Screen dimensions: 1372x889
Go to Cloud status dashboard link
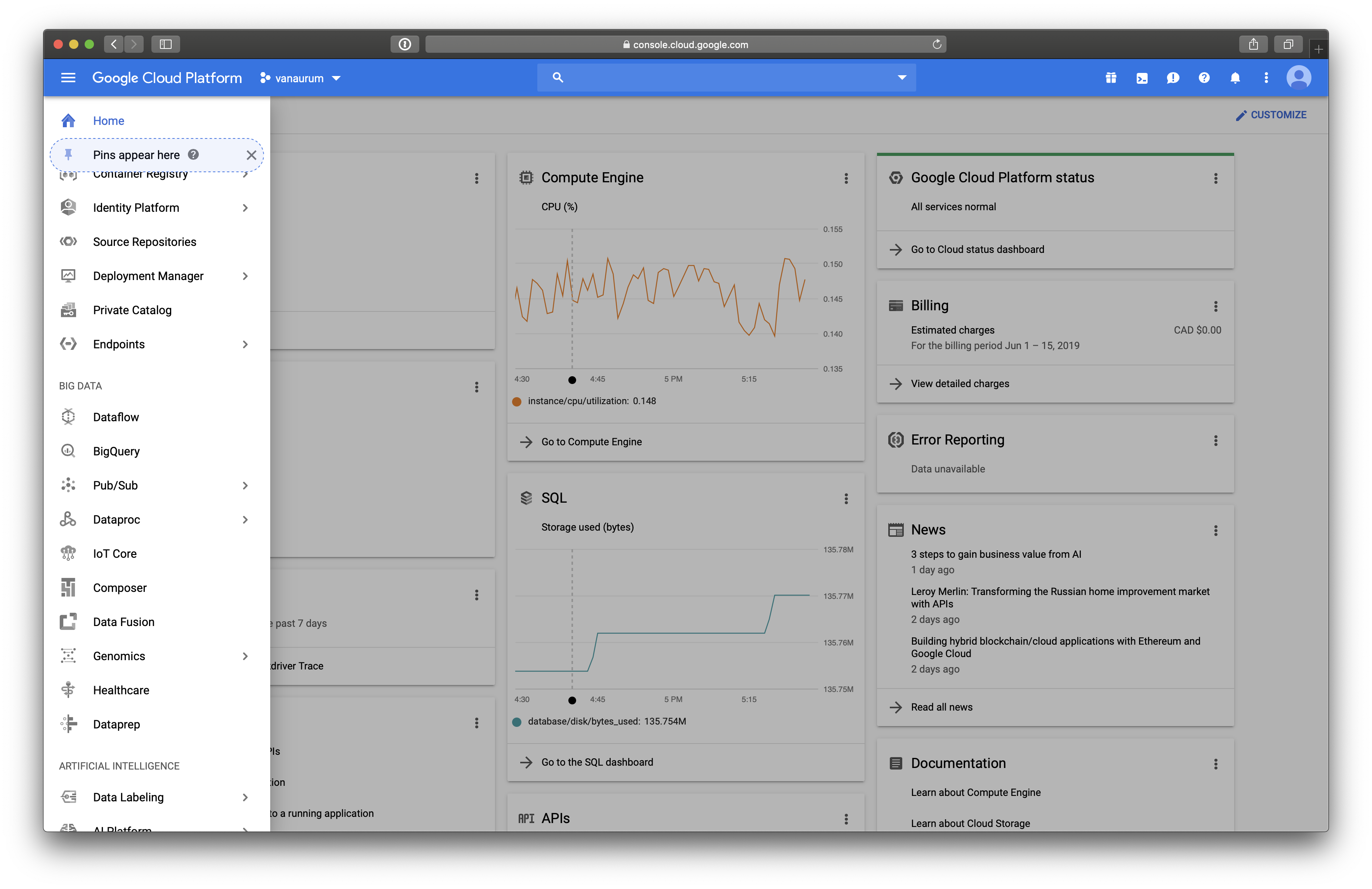click(977, 249)
